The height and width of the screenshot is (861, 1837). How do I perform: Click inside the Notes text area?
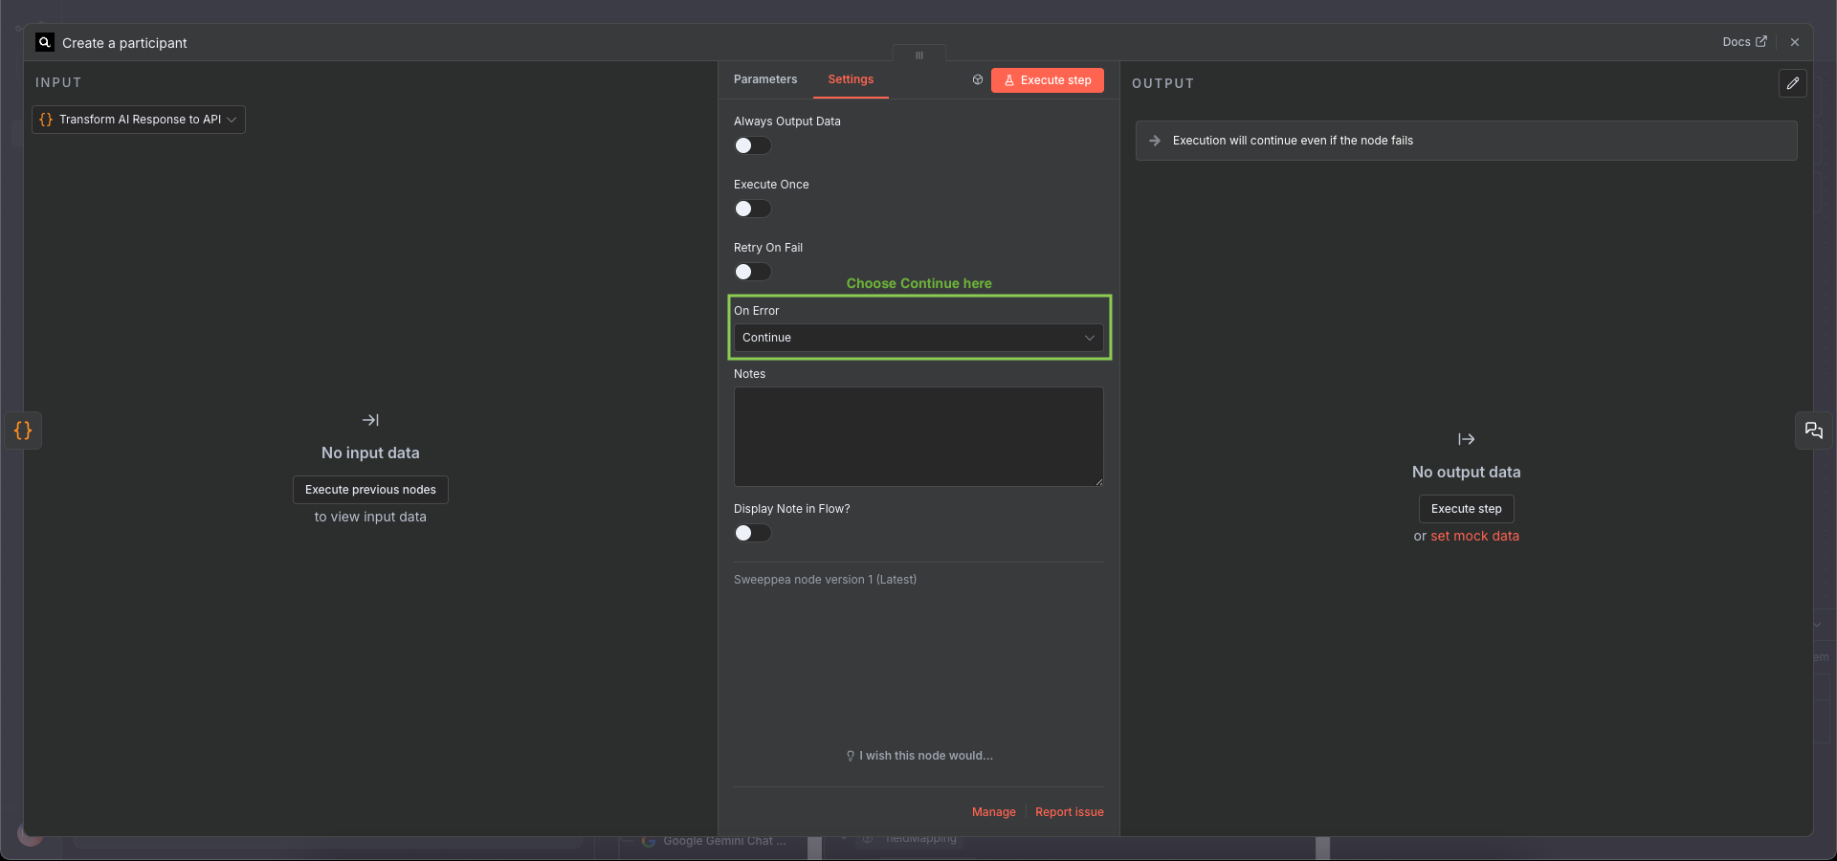918,436
